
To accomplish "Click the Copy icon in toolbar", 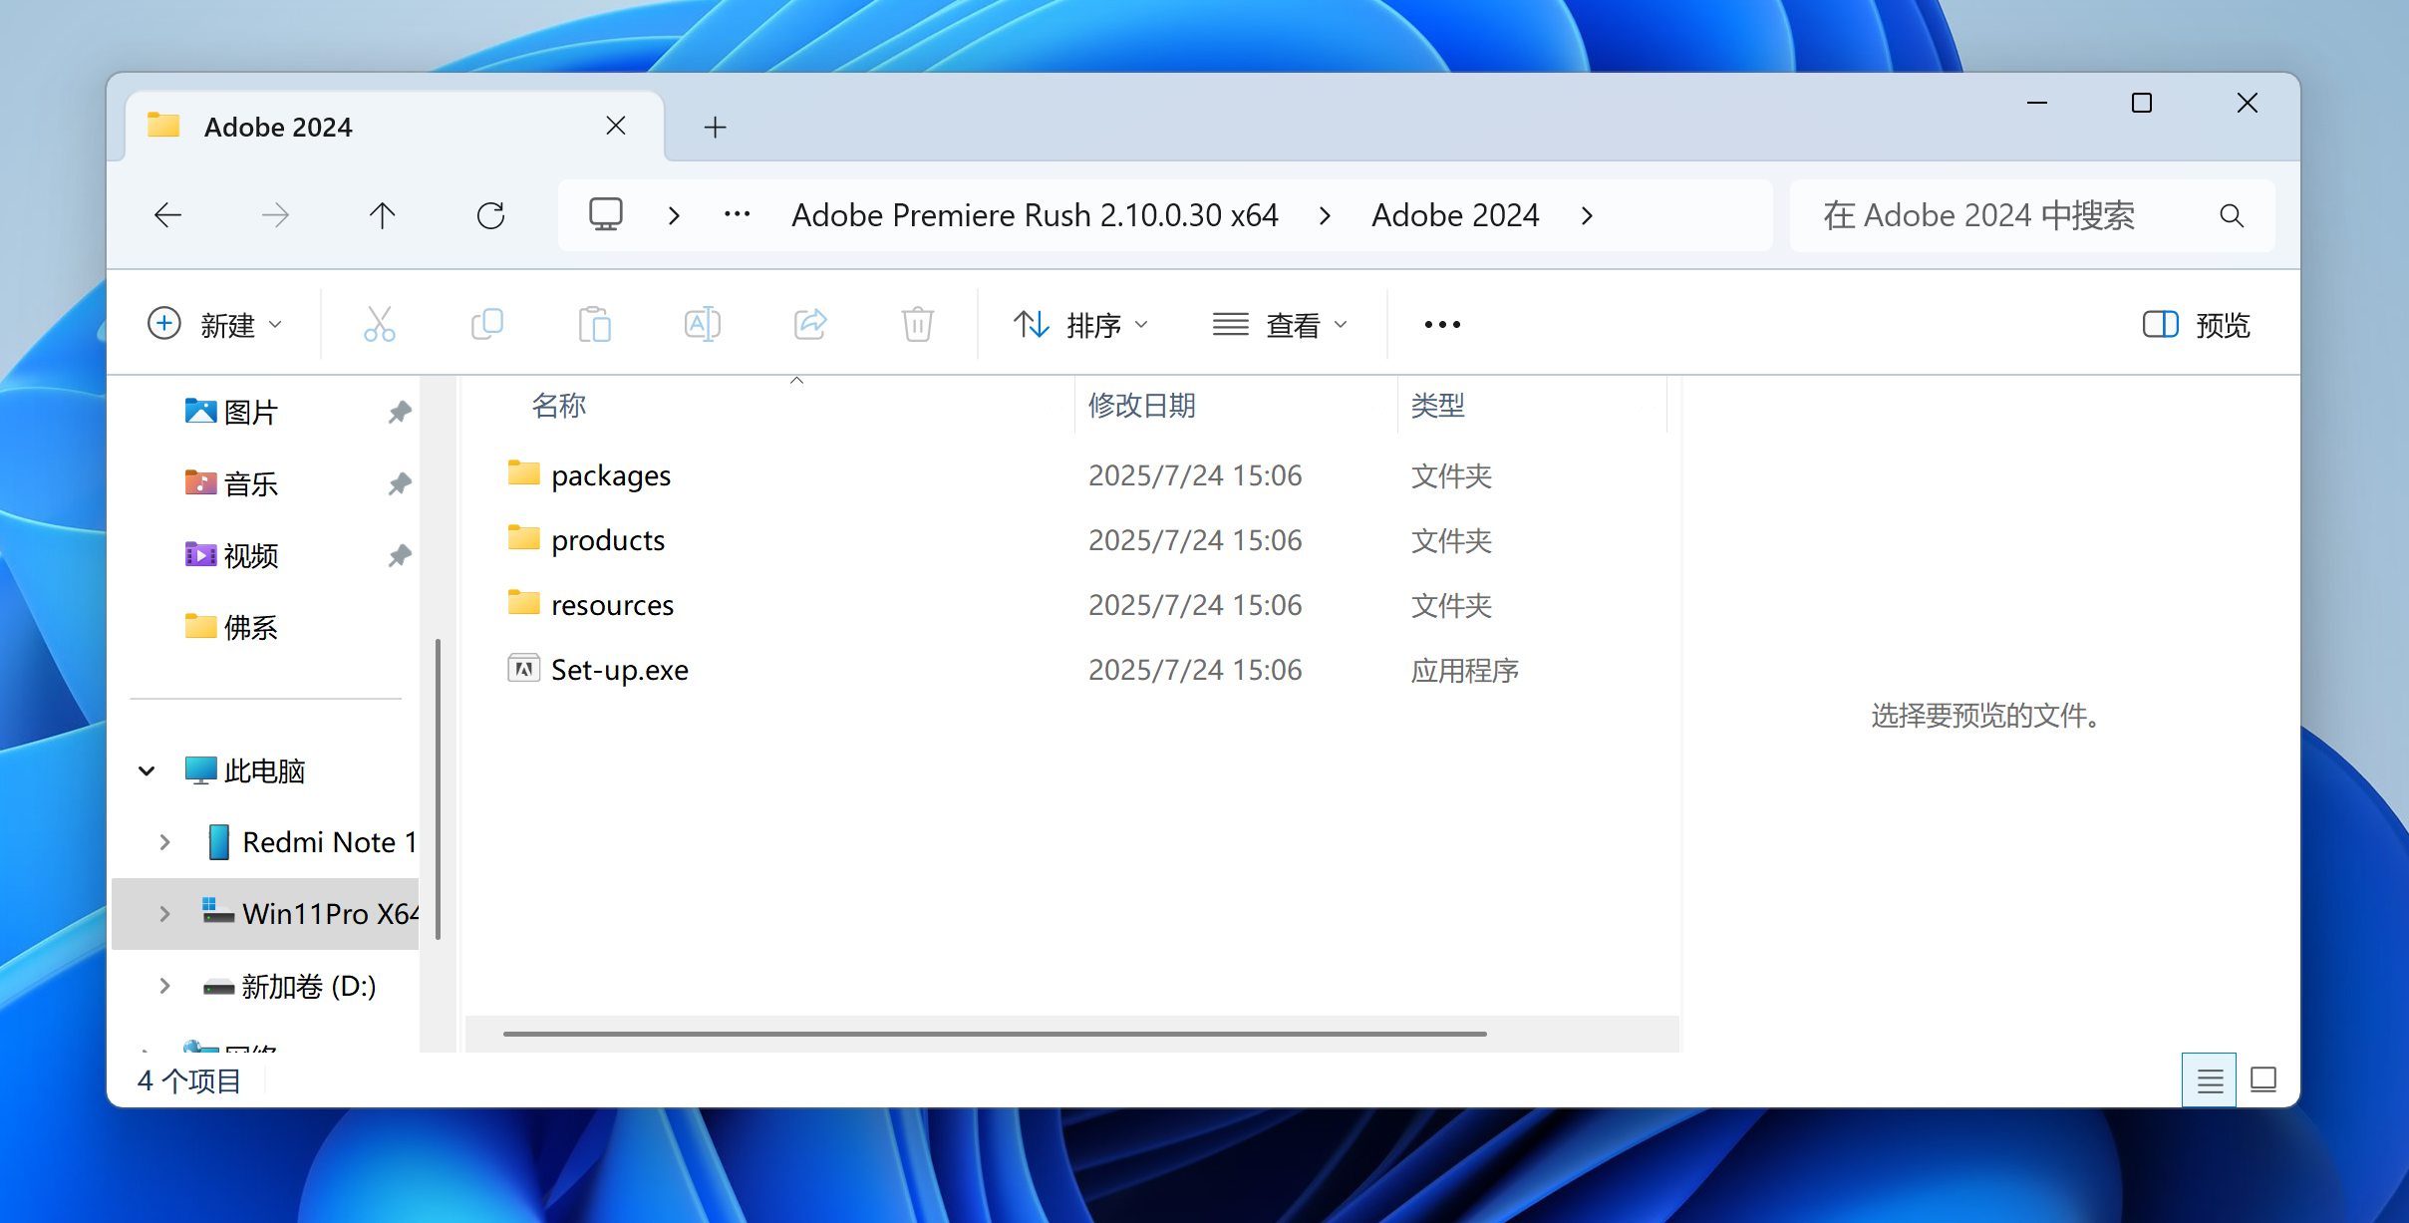I will tap(487, 324).
